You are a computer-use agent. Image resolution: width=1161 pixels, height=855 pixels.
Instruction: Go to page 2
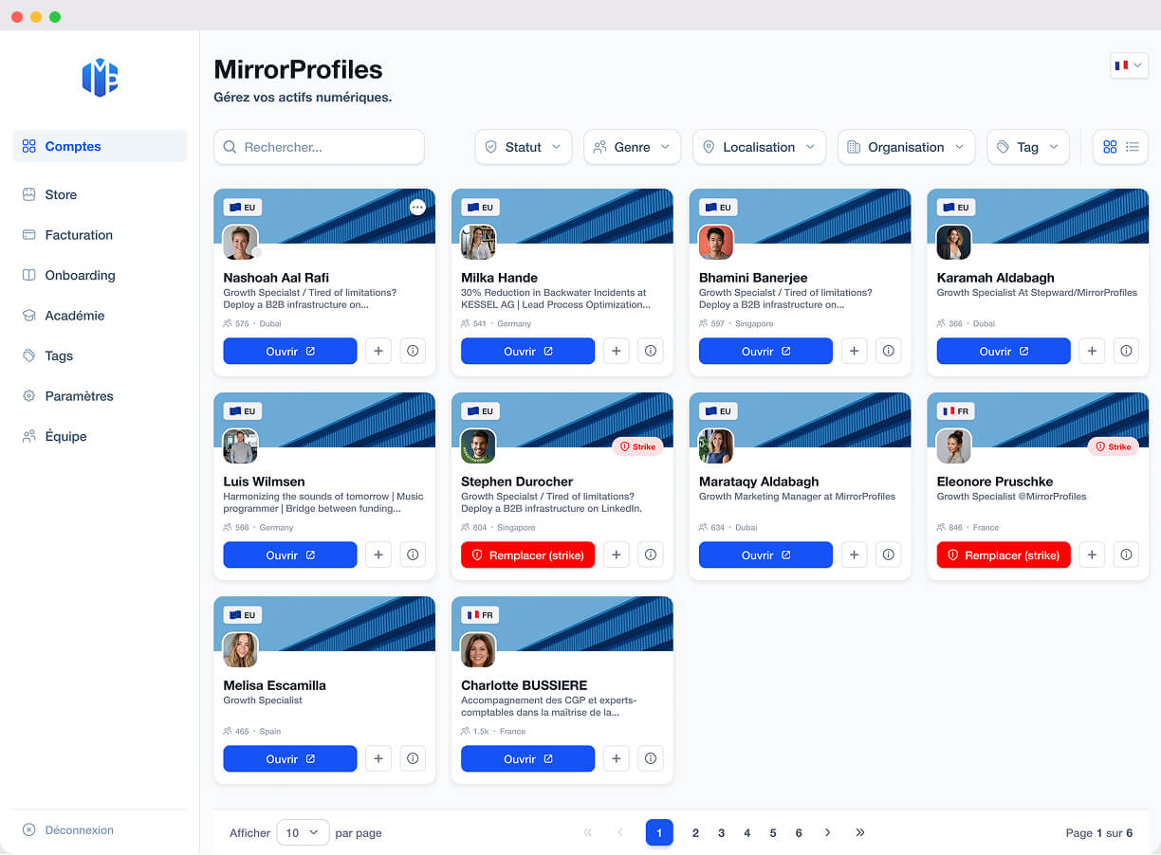point(695,832)
